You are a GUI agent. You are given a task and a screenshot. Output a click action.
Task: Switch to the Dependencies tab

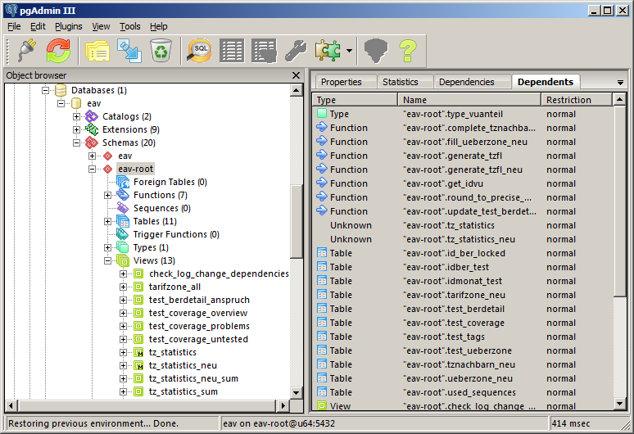click(466, 82)
